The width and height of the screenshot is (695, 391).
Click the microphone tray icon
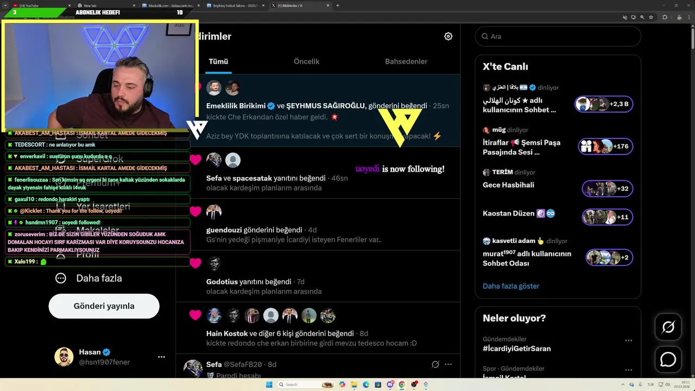click(640, 384)
